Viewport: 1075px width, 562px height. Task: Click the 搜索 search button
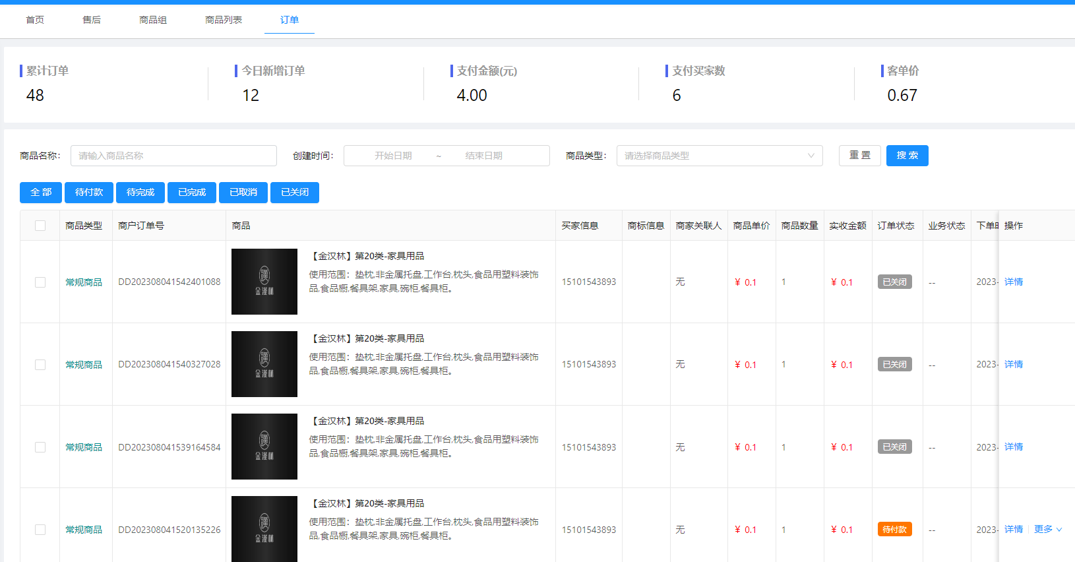(907, 156)
